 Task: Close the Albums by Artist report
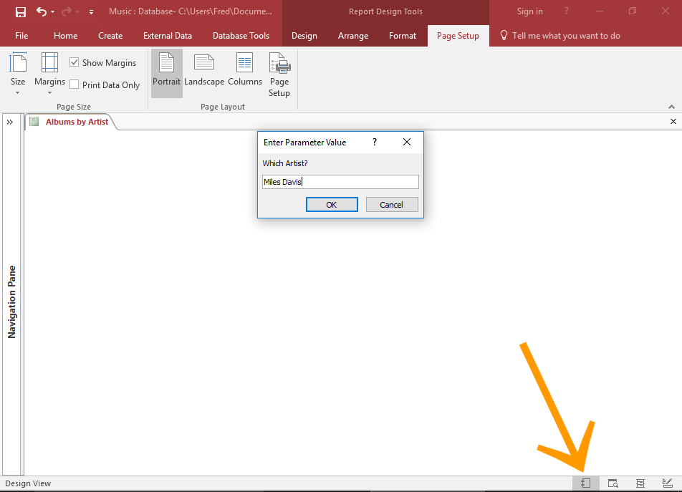tap(673, 122)
